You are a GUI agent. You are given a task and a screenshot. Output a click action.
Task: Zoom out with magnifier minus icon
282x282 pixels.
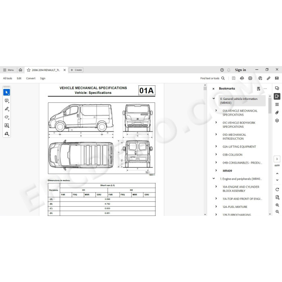point(277,212)
